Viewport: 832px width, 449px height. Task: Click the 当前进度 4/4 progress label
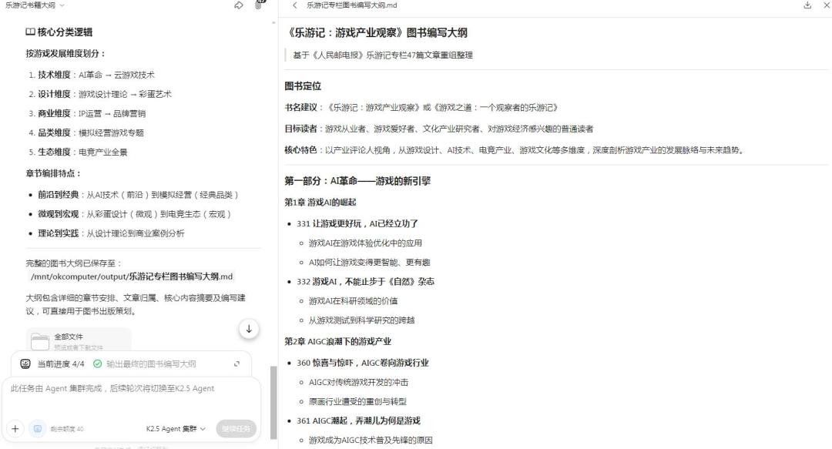point(62,364)
